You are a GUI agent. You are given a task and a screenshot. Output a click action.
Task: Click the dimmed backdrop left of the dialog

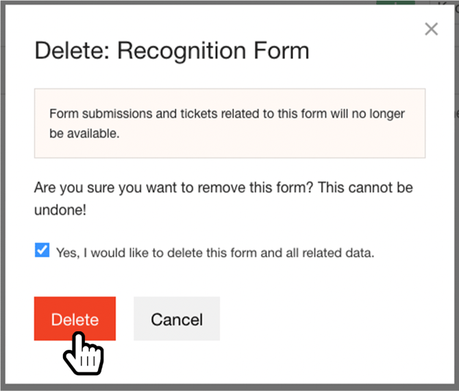3,206
